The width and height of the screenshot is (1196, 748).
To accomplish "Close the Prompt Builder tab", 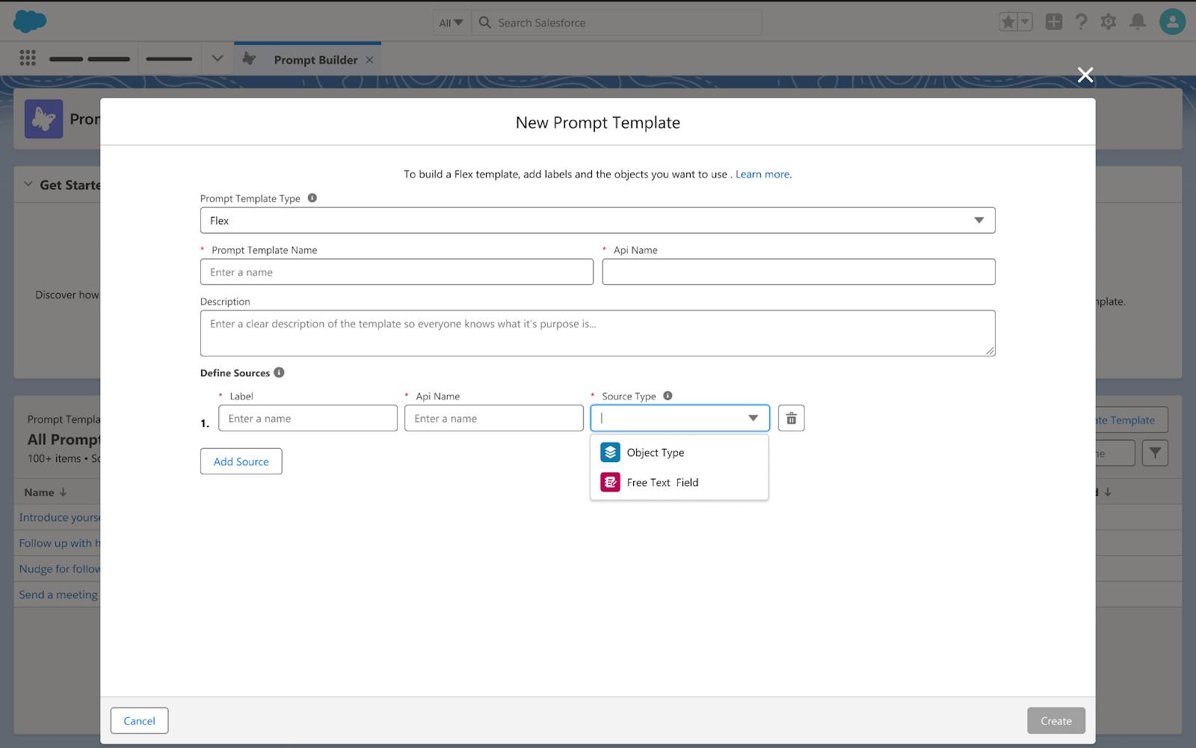I will [369, 60].
